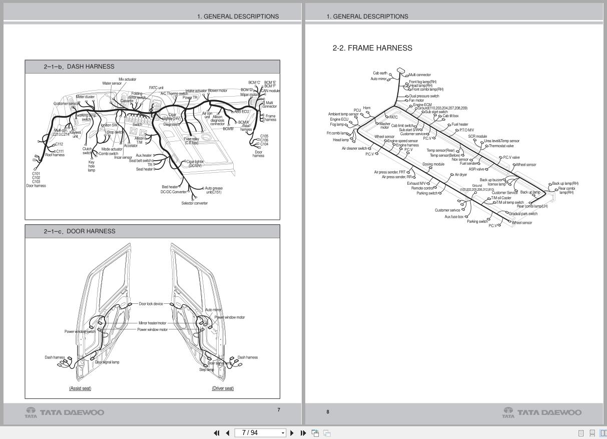
Task: Select the previous view navigation icon
Action: [315, 432]
